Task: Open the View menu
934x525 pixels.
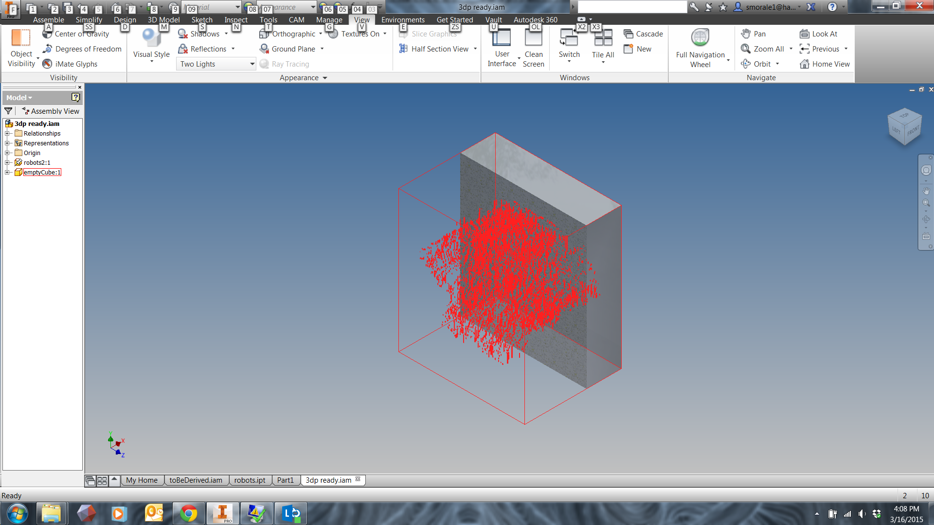Action: [360, 20]
